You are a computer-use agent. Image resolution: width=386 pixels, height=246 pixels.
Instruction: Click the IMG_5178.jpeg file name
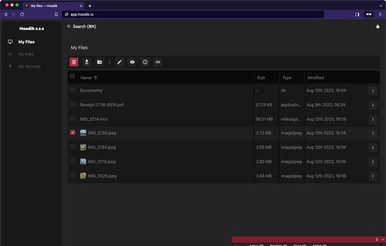tap(102, 162)
